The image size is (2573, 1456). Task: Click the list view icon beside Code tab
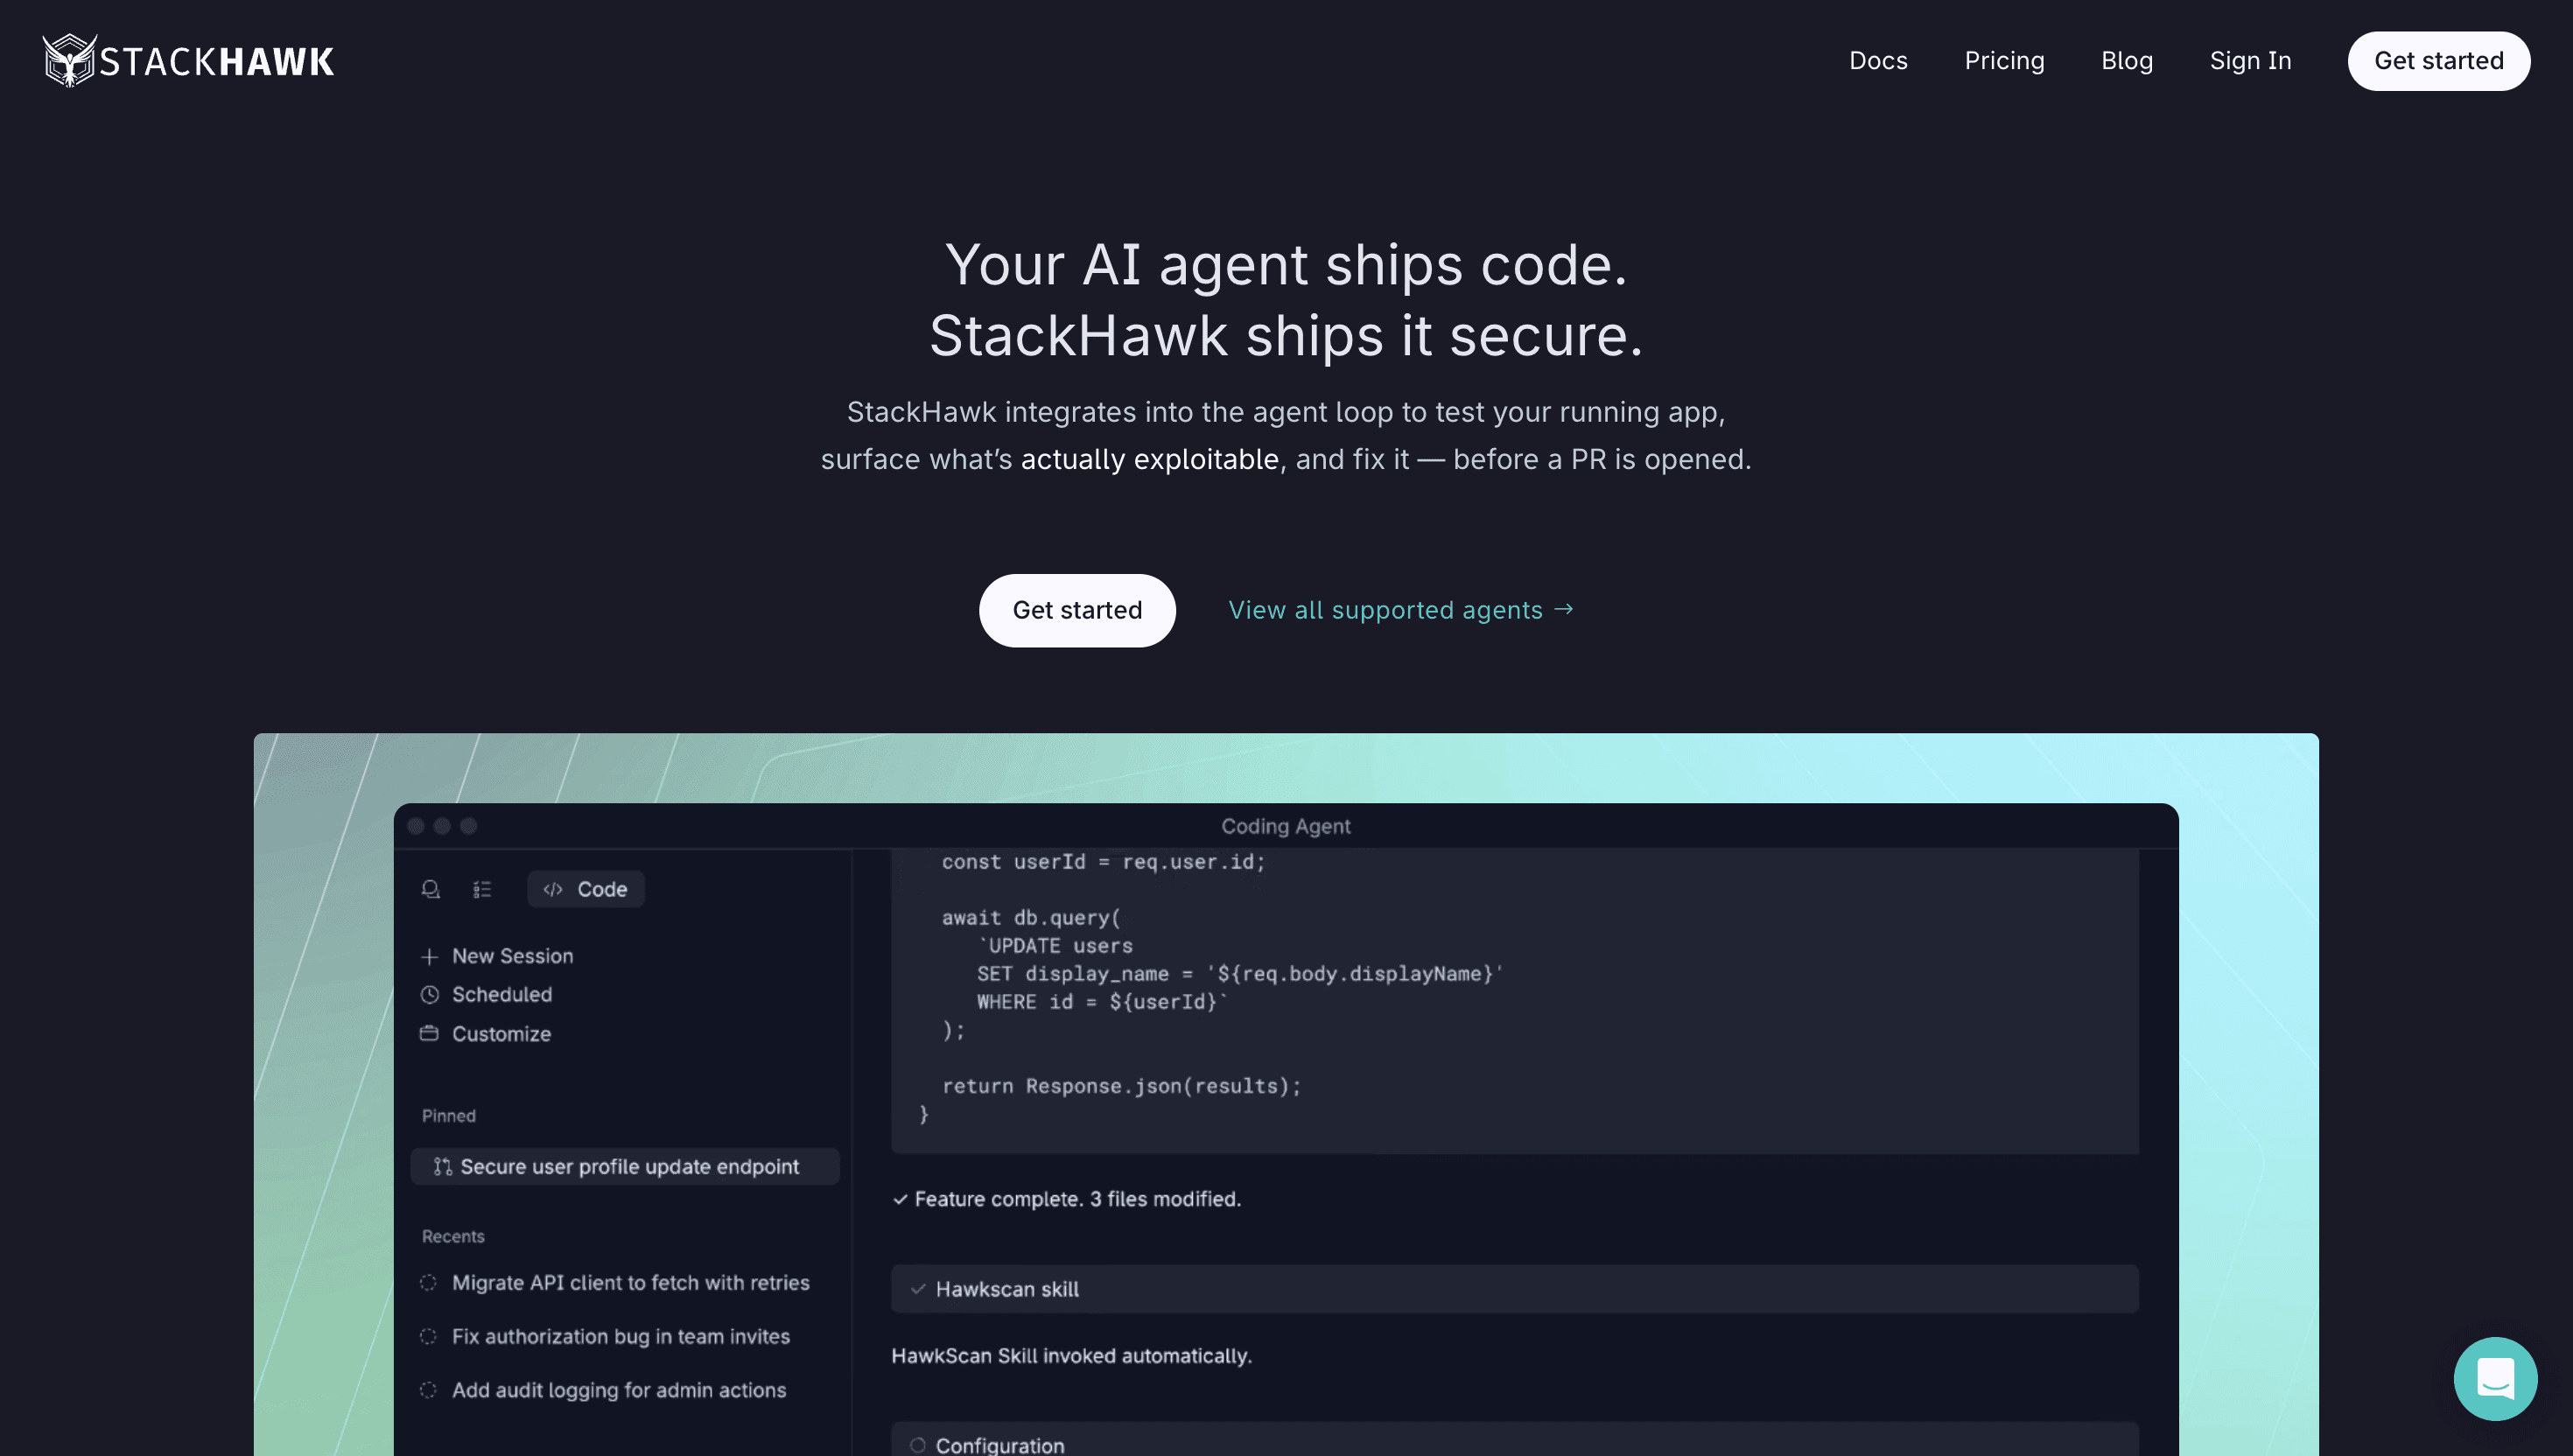click(482, 889)
